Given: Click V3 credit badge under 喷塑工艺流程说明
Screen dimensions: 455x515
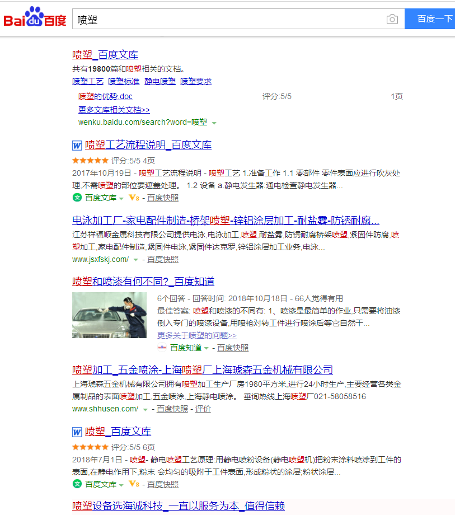Looking at the screenshot, I should point(134,198).
